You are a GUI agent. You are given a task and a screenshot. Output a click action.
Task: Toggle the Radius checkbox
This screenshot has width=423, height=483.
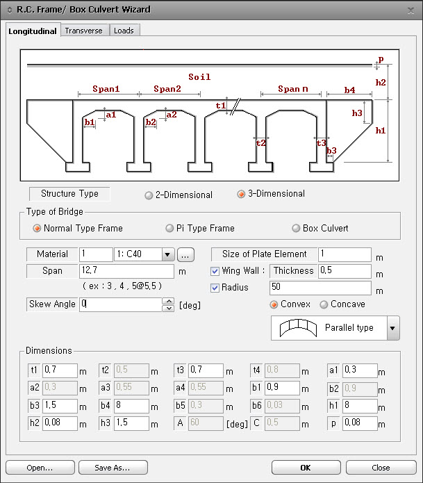[215, 288]
